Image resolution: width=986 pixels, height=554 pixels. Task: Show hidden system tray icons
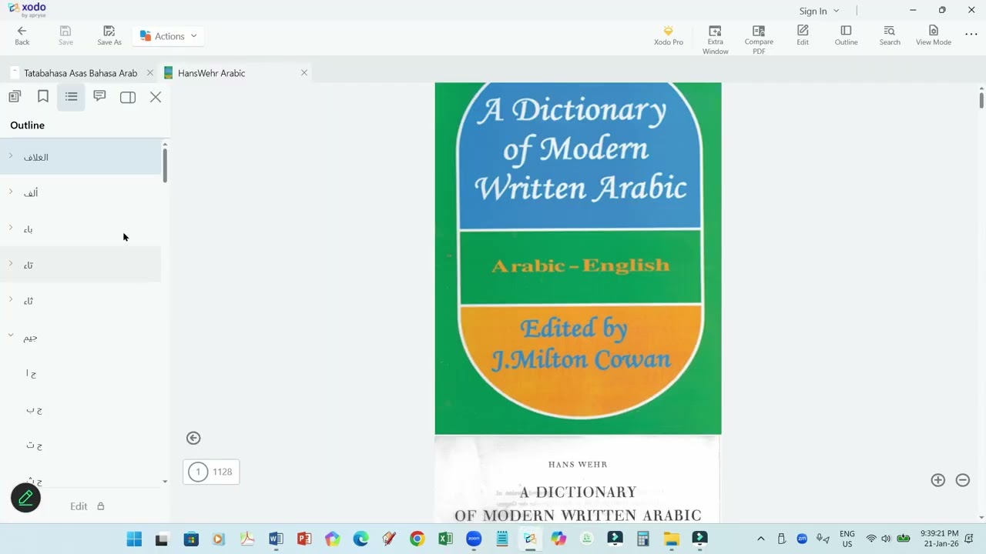[x=761, y=539]
